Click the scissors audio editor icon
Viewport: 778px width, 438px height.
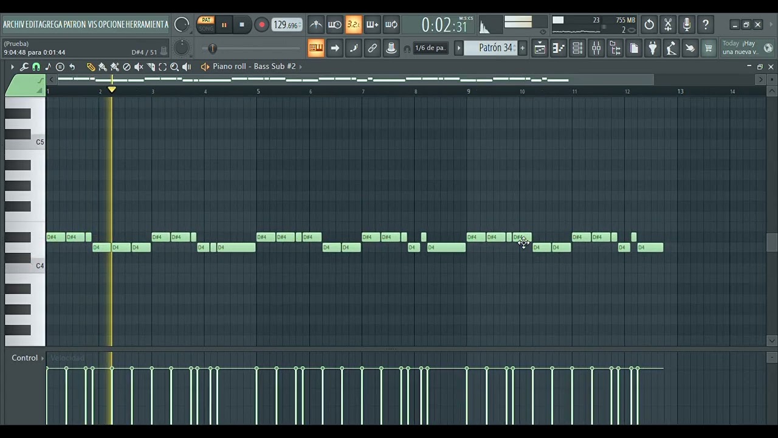click(668, 25)
